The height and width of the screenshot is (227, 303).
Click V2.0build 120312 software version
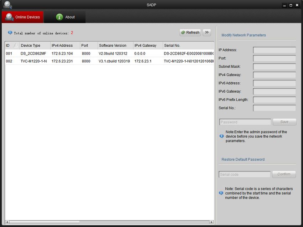tap(113, 53)
